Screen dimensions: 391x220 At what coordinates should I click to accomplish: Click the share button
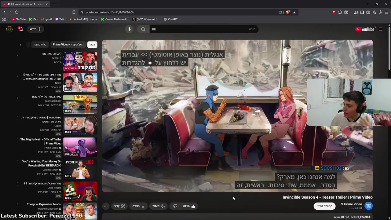(159, 206)
